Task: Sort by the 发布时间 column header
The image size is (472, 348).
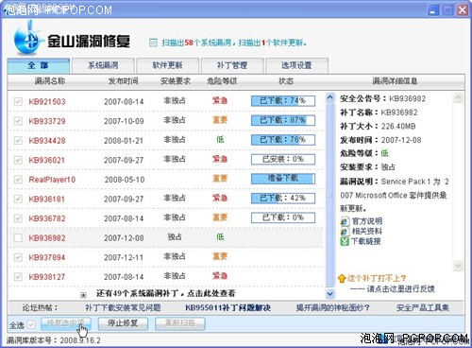Action: [x=124, y=81]
